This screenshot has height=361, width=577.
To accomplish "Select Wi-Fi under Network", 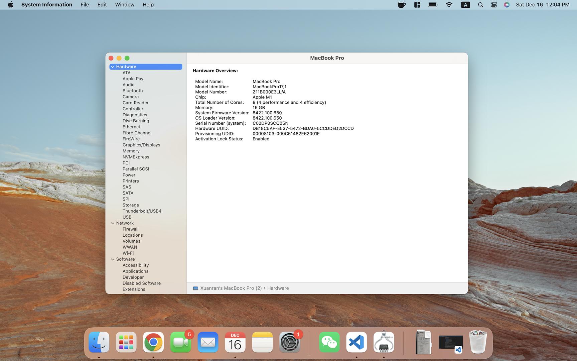I will (128, 253).
